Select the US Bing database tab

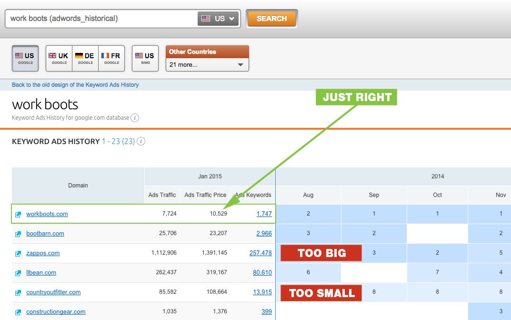coord(145,58)
